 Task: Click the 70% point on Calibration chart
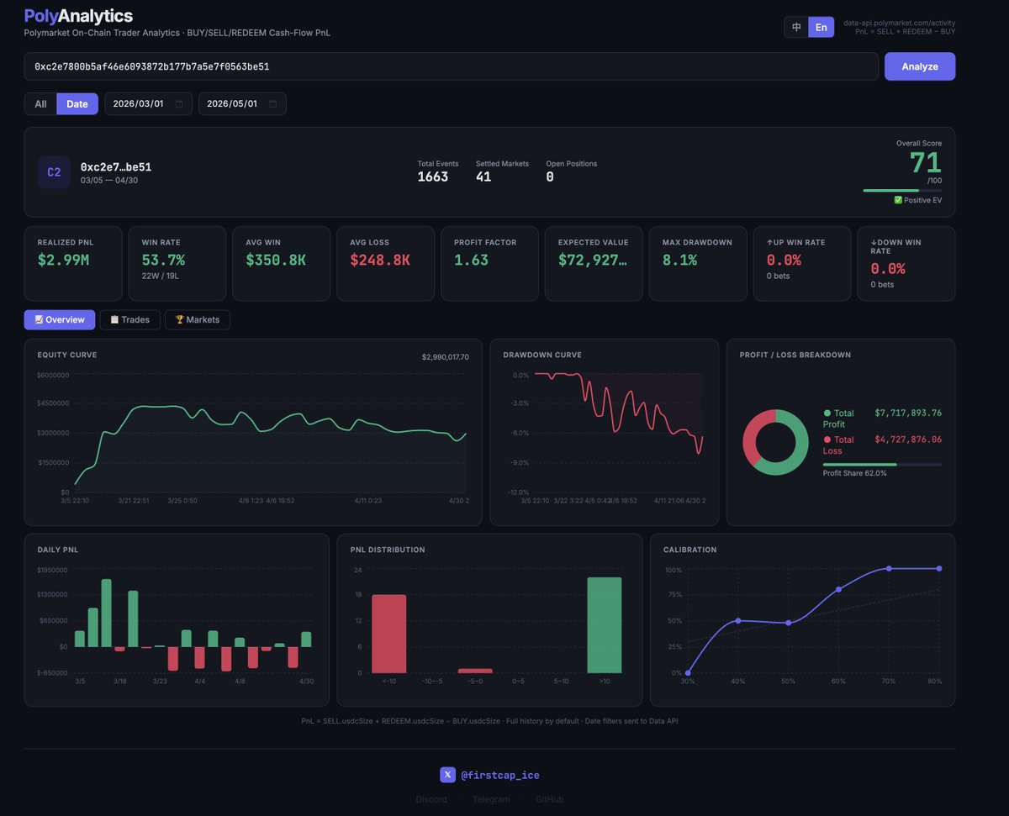889,569
